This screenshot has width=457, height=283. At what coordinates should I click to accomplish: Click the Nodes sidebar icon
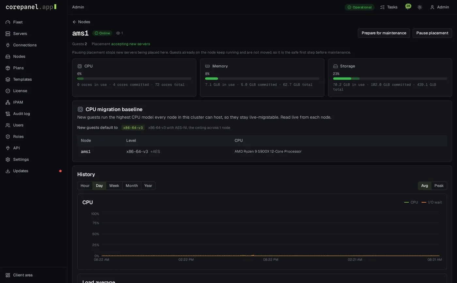point(8,57)
